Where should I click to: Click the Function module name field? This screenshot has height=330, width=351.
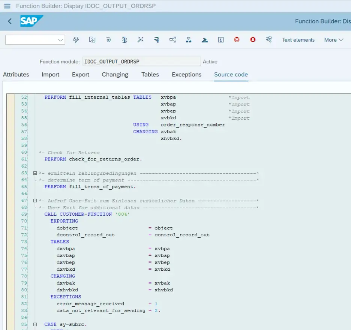142,61
